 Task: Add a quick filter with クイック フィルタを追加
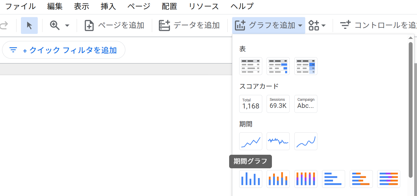tap(64, 50)
